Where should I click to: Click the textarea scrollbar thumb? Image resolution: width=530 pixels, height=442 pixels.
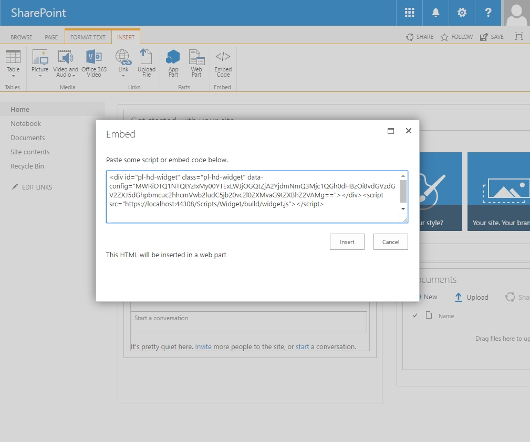(x=403, y=191)
